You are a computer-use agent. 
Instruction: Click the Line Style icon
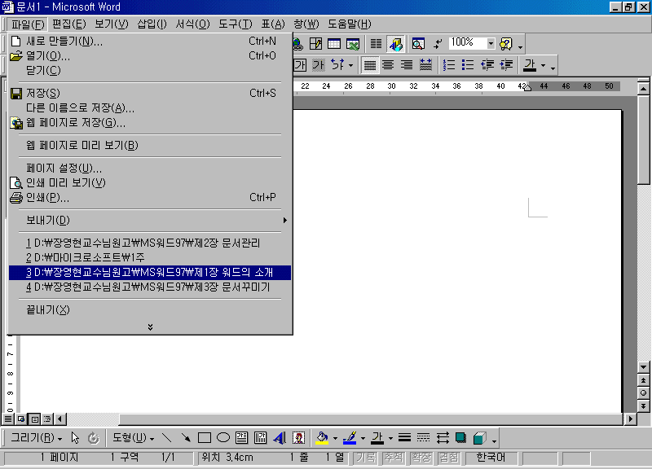(404, 438)
